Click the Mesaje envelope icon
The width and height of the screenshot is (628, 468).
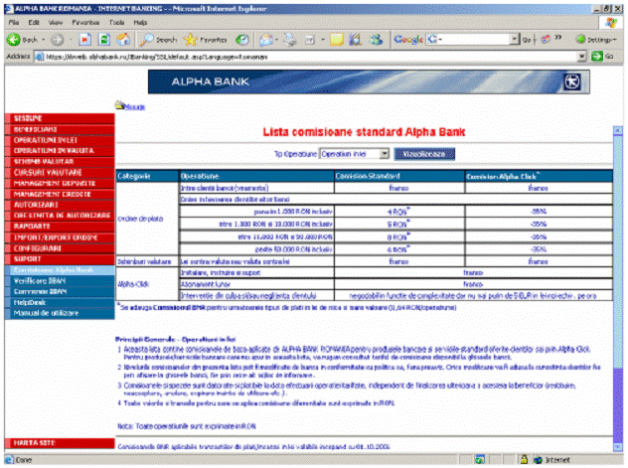[119, 105]
